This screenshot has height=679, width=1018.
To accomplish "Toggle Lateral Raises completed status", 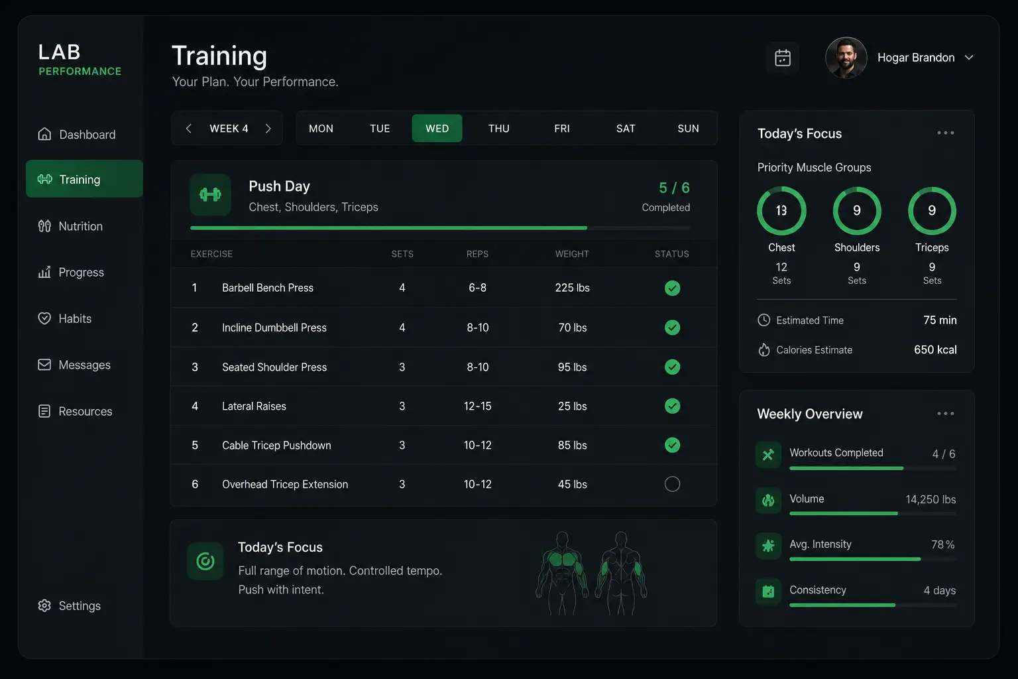I will click(672, 406).
